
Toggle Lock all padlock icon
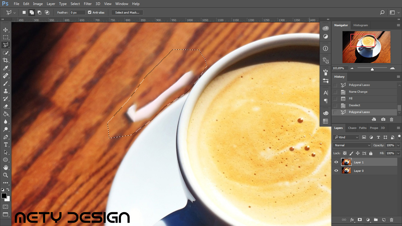pyautogui.click(x=371, y=153)
